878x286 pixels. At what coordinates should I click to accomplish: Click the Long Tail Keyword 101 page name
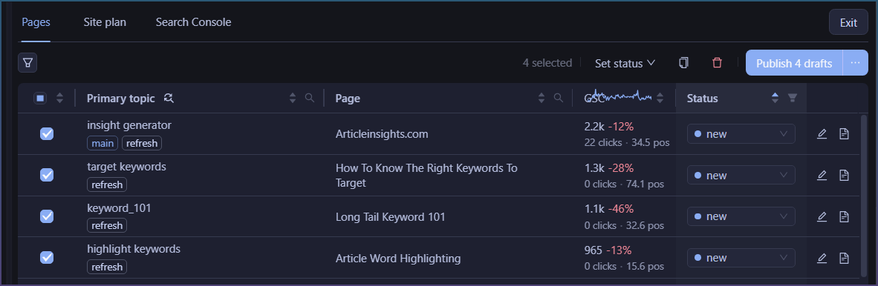click(x=390, y=217)
